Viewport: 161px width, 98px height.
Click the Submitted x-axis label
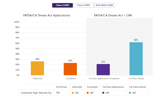[x=38, y=78]
